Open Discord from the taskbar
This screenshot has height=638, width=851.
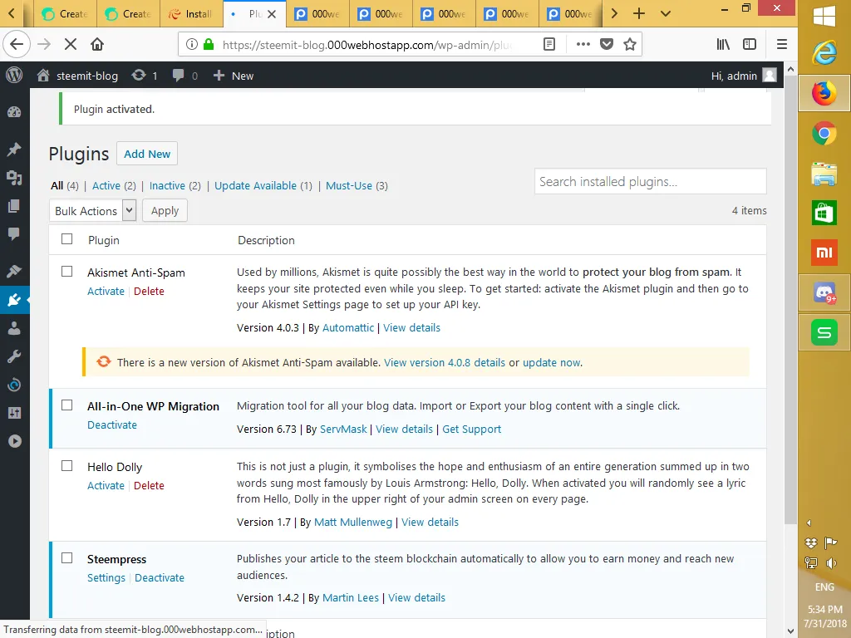(824, 292)
